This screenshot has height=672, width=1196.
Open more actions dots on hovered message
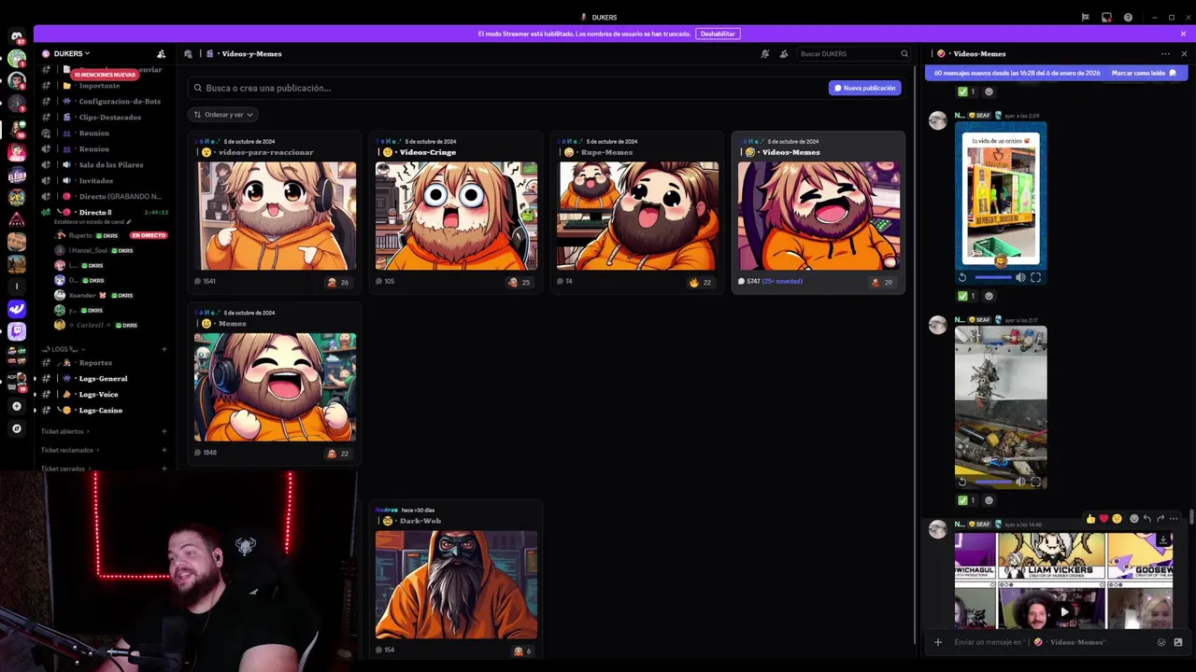[1174, 519]
